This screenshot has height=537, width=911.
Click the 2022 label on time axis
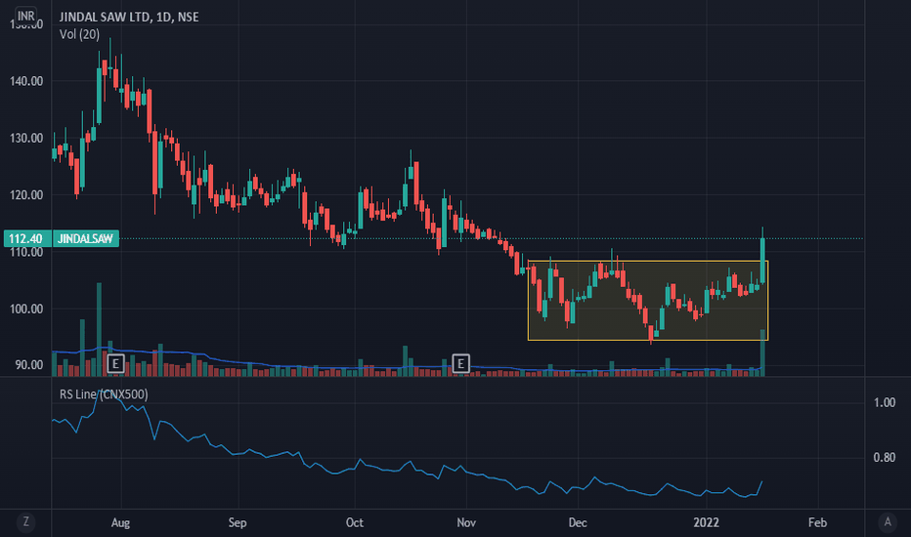(x=706, y=522)
